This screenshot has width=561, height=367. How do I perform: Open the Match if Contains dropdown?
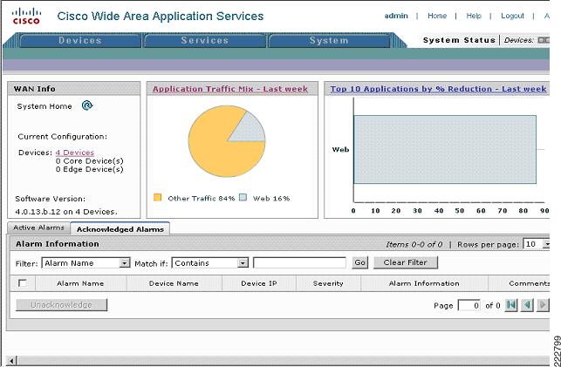pos(209,263)
